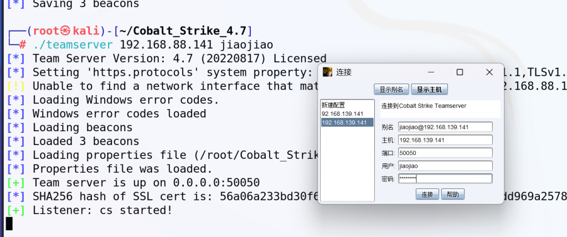Screen dimensions: 567x237
Task: Click the ./teamserver command in the terminal
Action: pyautogui.click(x=73, y=45)
